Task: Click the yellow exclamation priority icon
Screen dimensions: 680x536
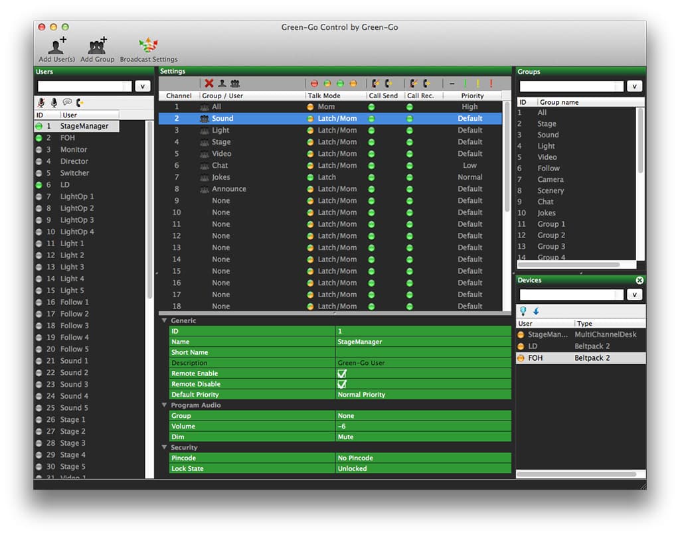Action: (x=478, y=83)
